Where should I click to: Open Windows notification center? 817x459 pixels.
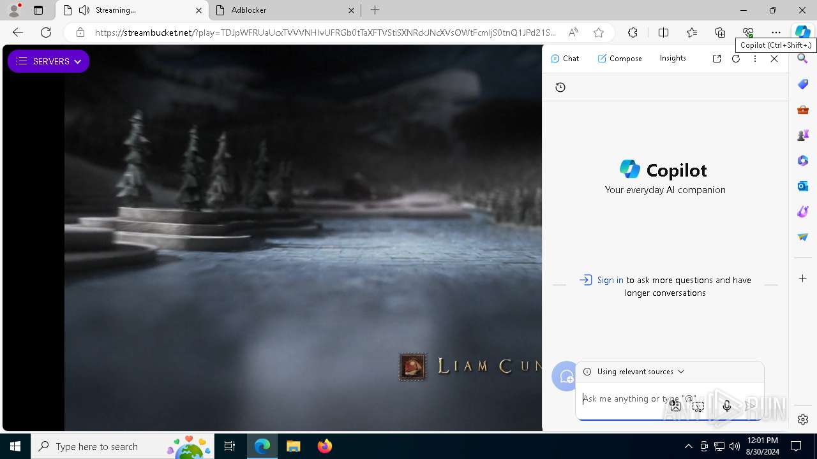[796, 446]
